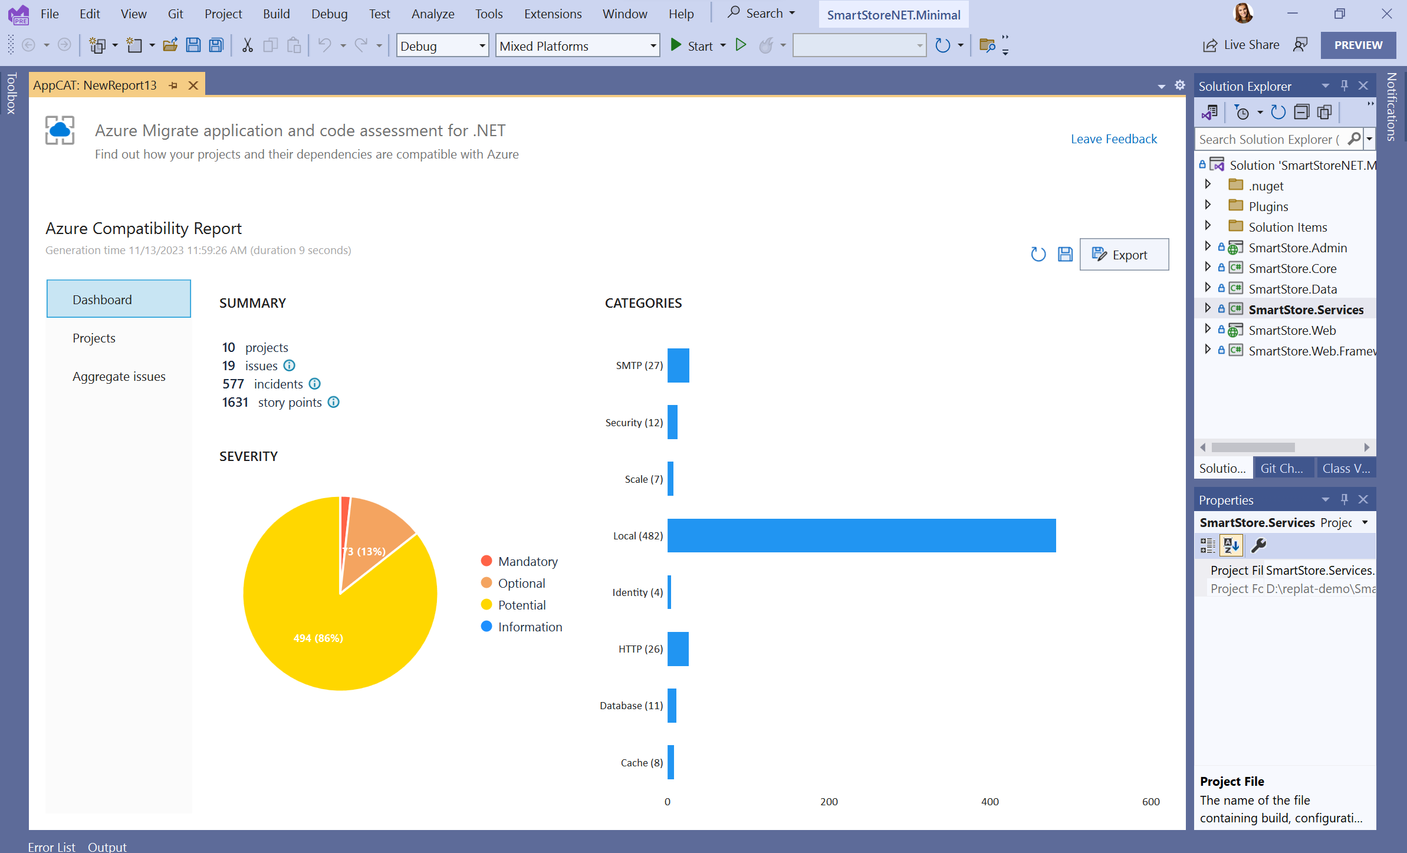Click the Search Solution Explorer field
1407x853 pixels.
pyautogui.click(x=1268, y=140)
